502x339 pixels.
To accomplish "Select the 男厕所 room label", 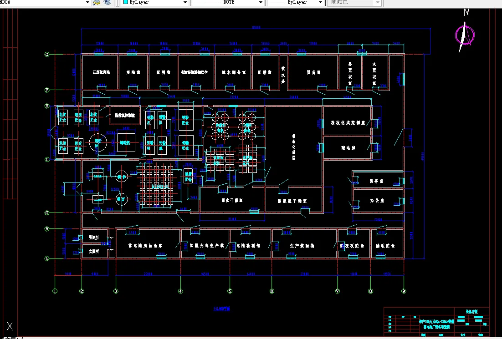I will (x=93, y=238).
